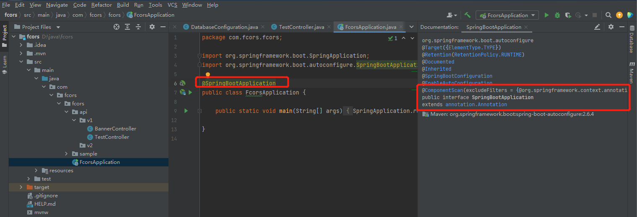Select BannerController in project tree

click(x=115, y=129)
